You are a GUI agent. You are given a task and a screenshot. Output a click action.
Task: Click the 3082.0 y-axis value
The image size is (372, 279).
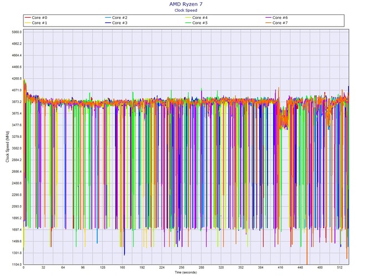[17, 148]
